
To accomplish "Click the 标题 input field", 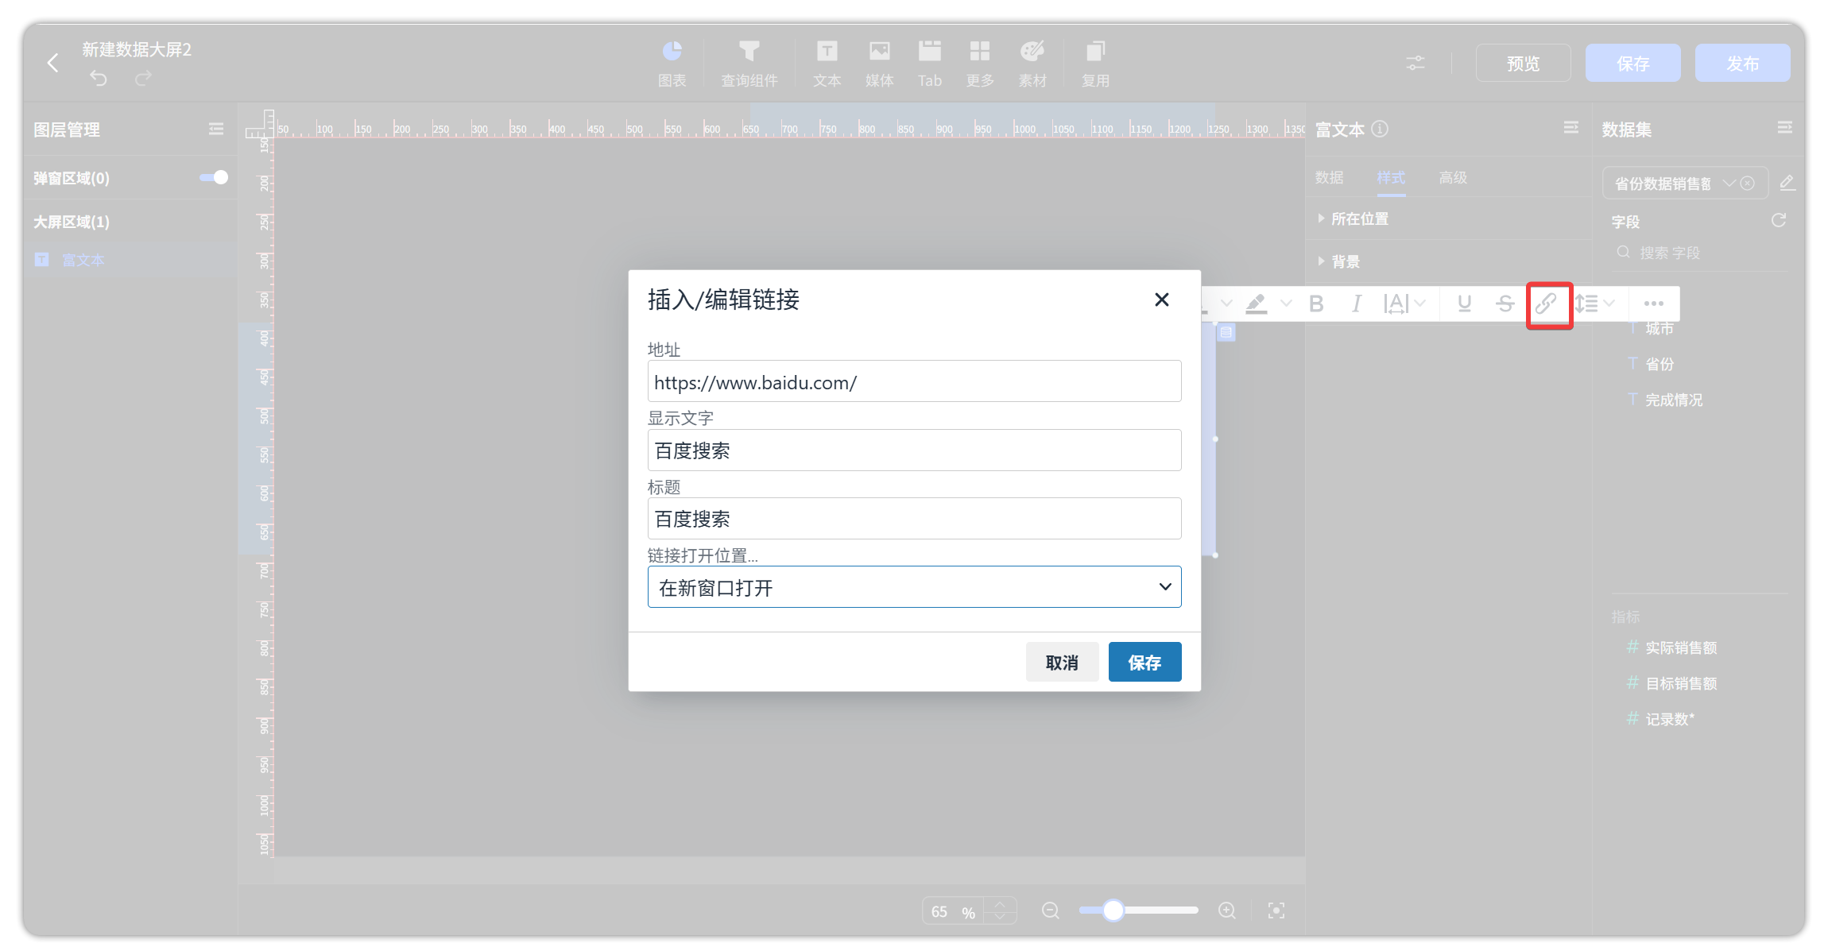I will coord(914,518).
